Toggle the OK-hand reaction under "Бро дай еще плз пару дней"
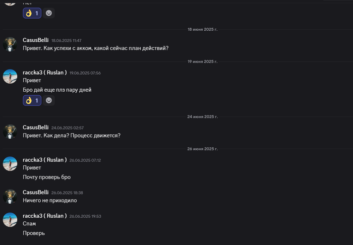Viewport: 353px width, 245px height. 32,100
